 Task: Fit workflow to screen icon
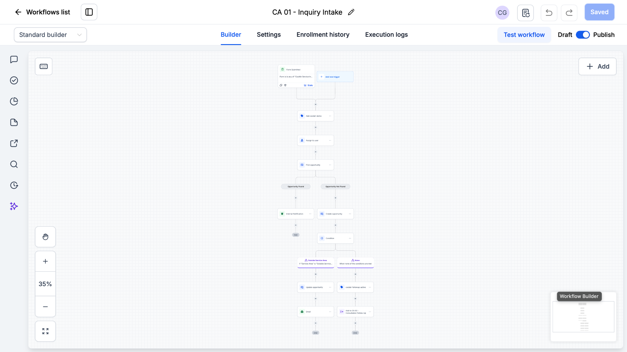point(45,331)
